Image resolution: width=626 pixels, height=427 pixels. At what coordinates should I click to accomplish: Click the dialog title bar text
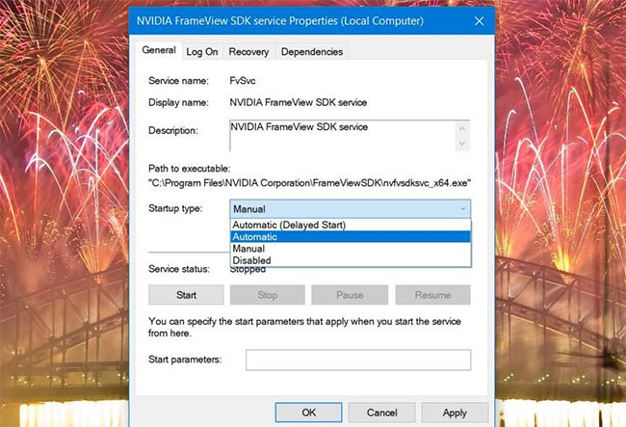point(280,21)
